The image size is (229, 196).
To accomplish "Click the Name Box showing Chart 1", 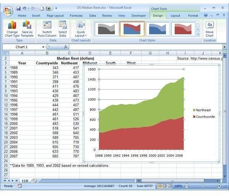I will point(22,47).
